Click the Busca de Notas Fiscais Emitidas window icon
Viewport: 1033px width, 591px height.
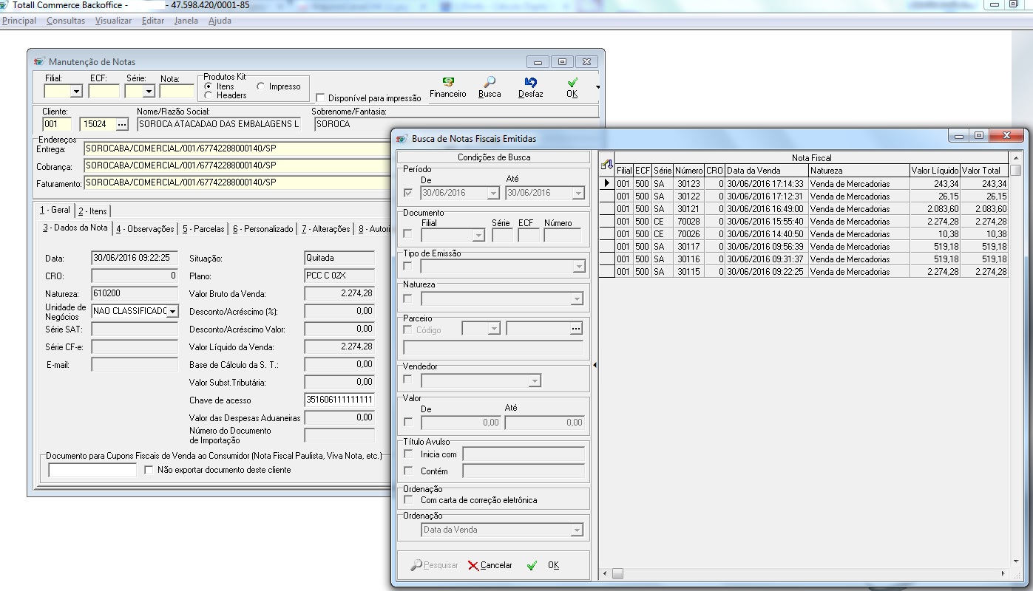click(402, 138)
